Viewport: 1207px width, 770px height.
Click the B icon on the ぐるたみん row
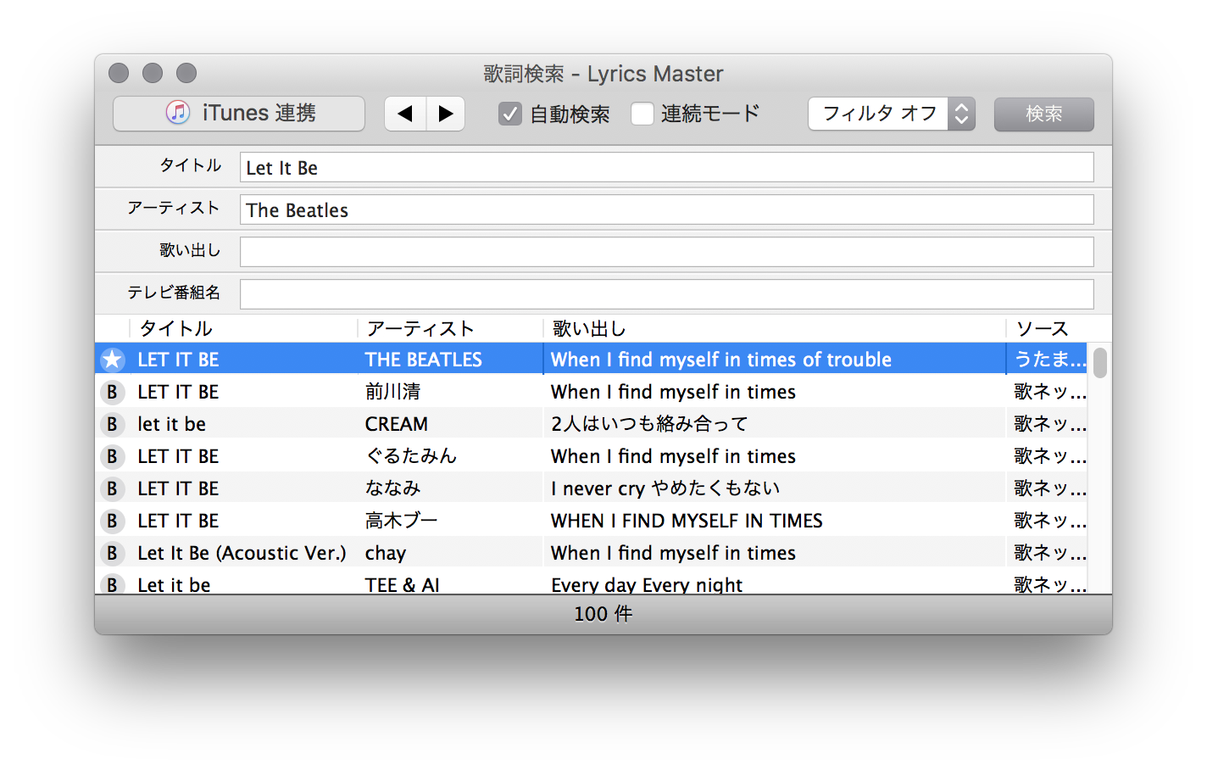[x=112, y=456]
